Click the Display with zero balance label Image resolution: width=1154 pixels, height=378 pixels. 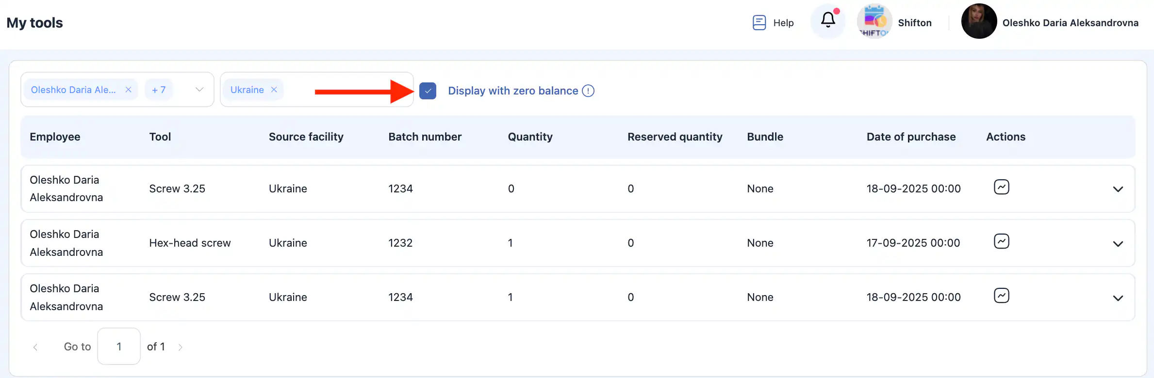[x=512, y=91]
